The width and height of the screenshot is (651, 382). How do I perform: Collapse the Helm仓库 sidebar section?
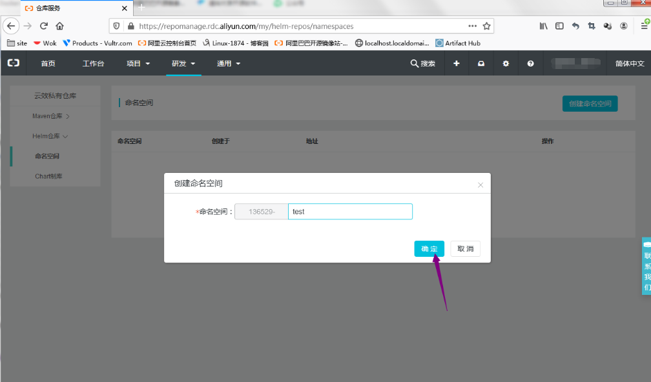pyautogui.click(x=50, y=136)
